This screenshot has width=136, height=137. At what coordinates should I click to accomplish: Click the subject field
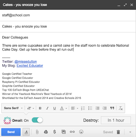click(68, 26)
